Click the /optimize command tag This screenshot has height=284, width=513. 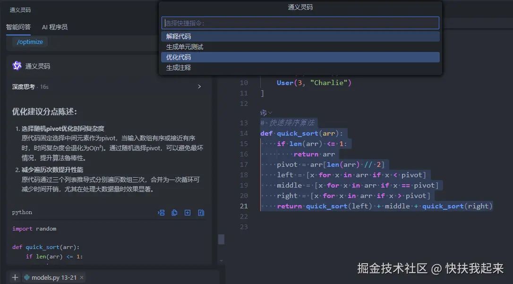point(30,42)
